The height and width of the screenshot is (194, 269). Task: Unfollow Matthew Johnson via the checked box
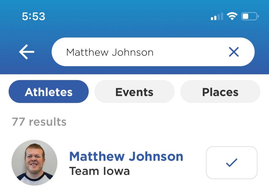pyautogui.click(x=232, y=163)
